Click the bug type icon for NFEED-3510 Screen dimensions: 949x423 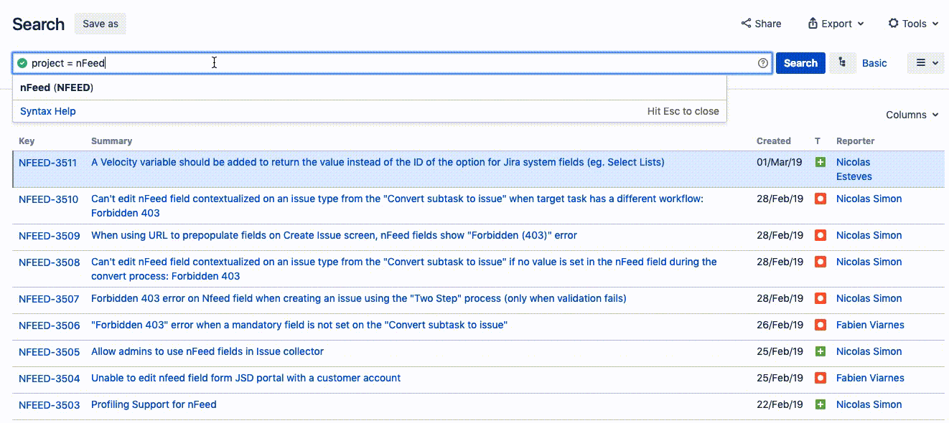[821, 199]
